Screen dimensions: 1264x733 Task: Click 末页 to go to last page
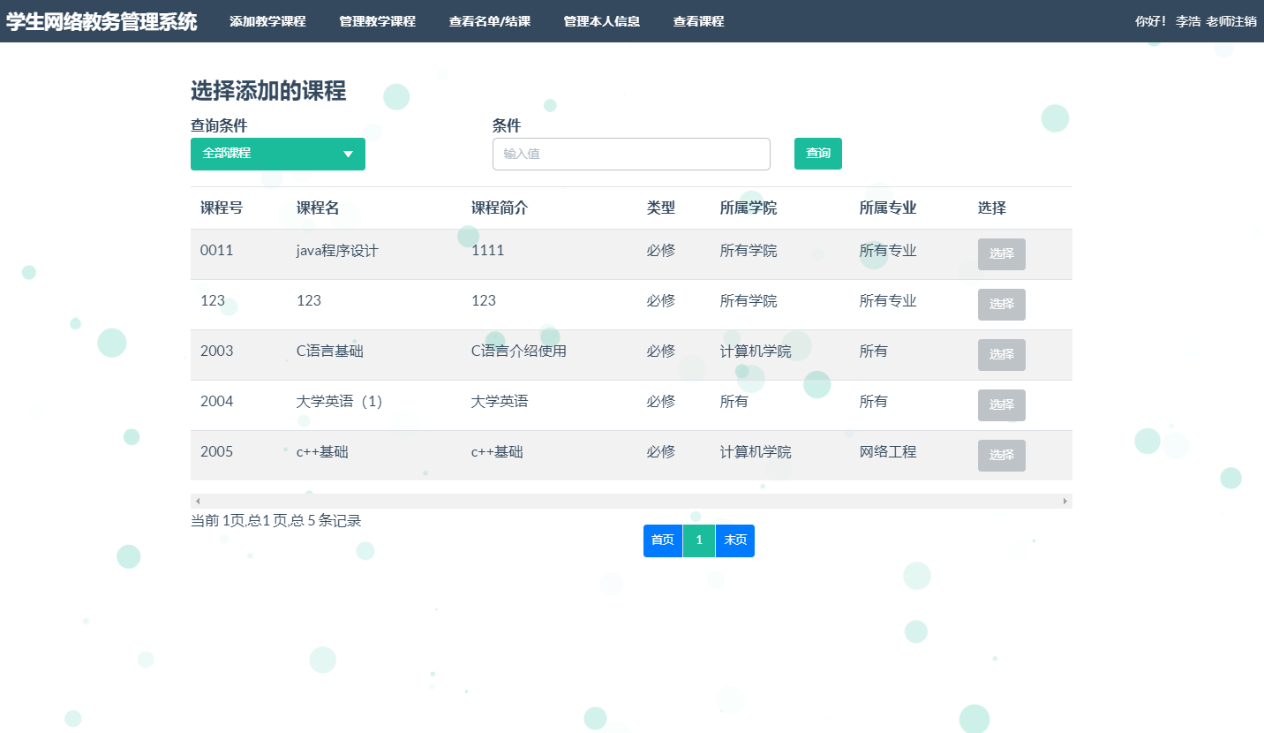734,540
